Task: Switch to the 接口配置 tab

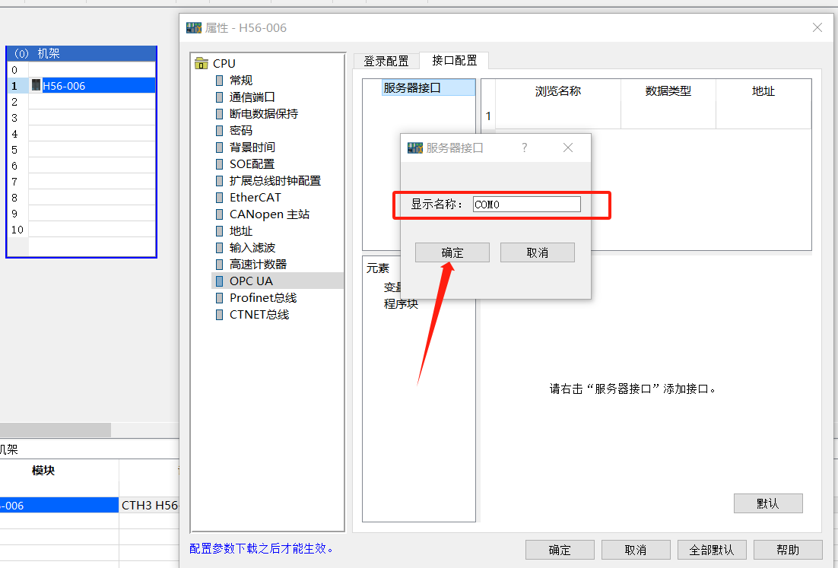Action: 454,60
